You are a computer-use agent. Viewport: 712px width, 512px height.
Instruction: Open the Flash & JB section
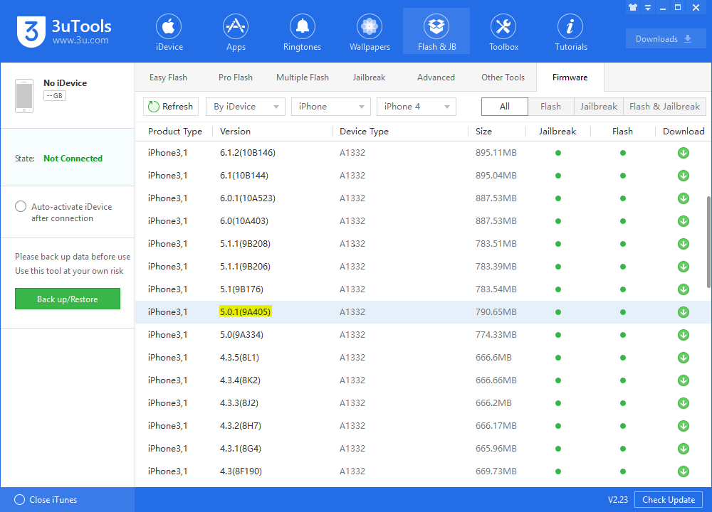tap(436, 32)
